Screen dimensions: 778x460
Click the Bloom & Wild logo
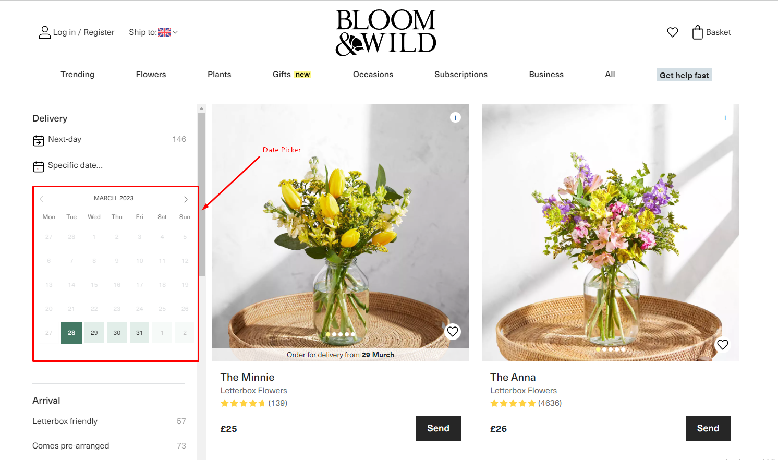point(385,32)
